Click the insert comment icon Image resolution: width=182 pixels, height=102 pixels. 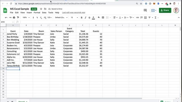[142, 18]
